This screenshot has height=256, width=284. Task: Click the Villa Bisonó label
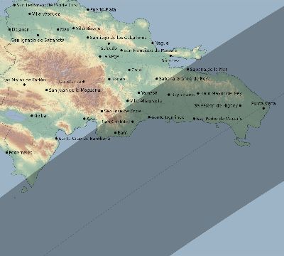pyautogui.click(x=88, y=28)
